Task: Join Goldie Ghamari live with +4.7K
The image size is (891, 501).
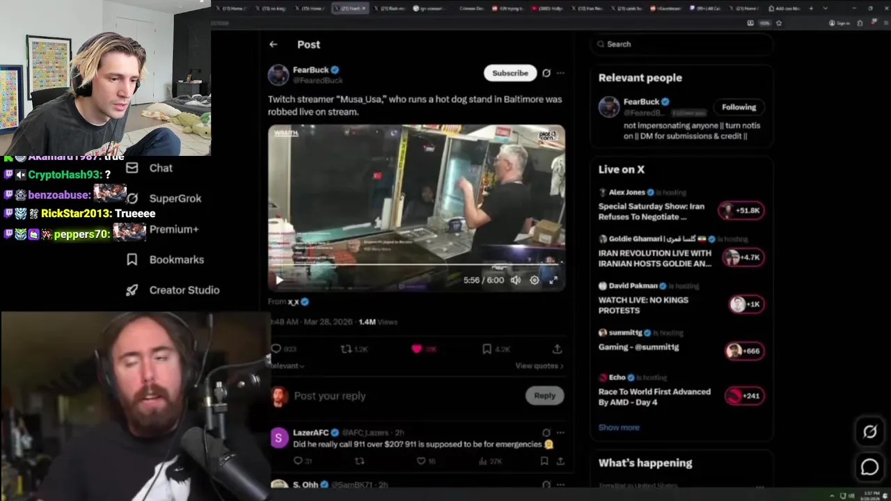Action: click(x=743, y=257)
